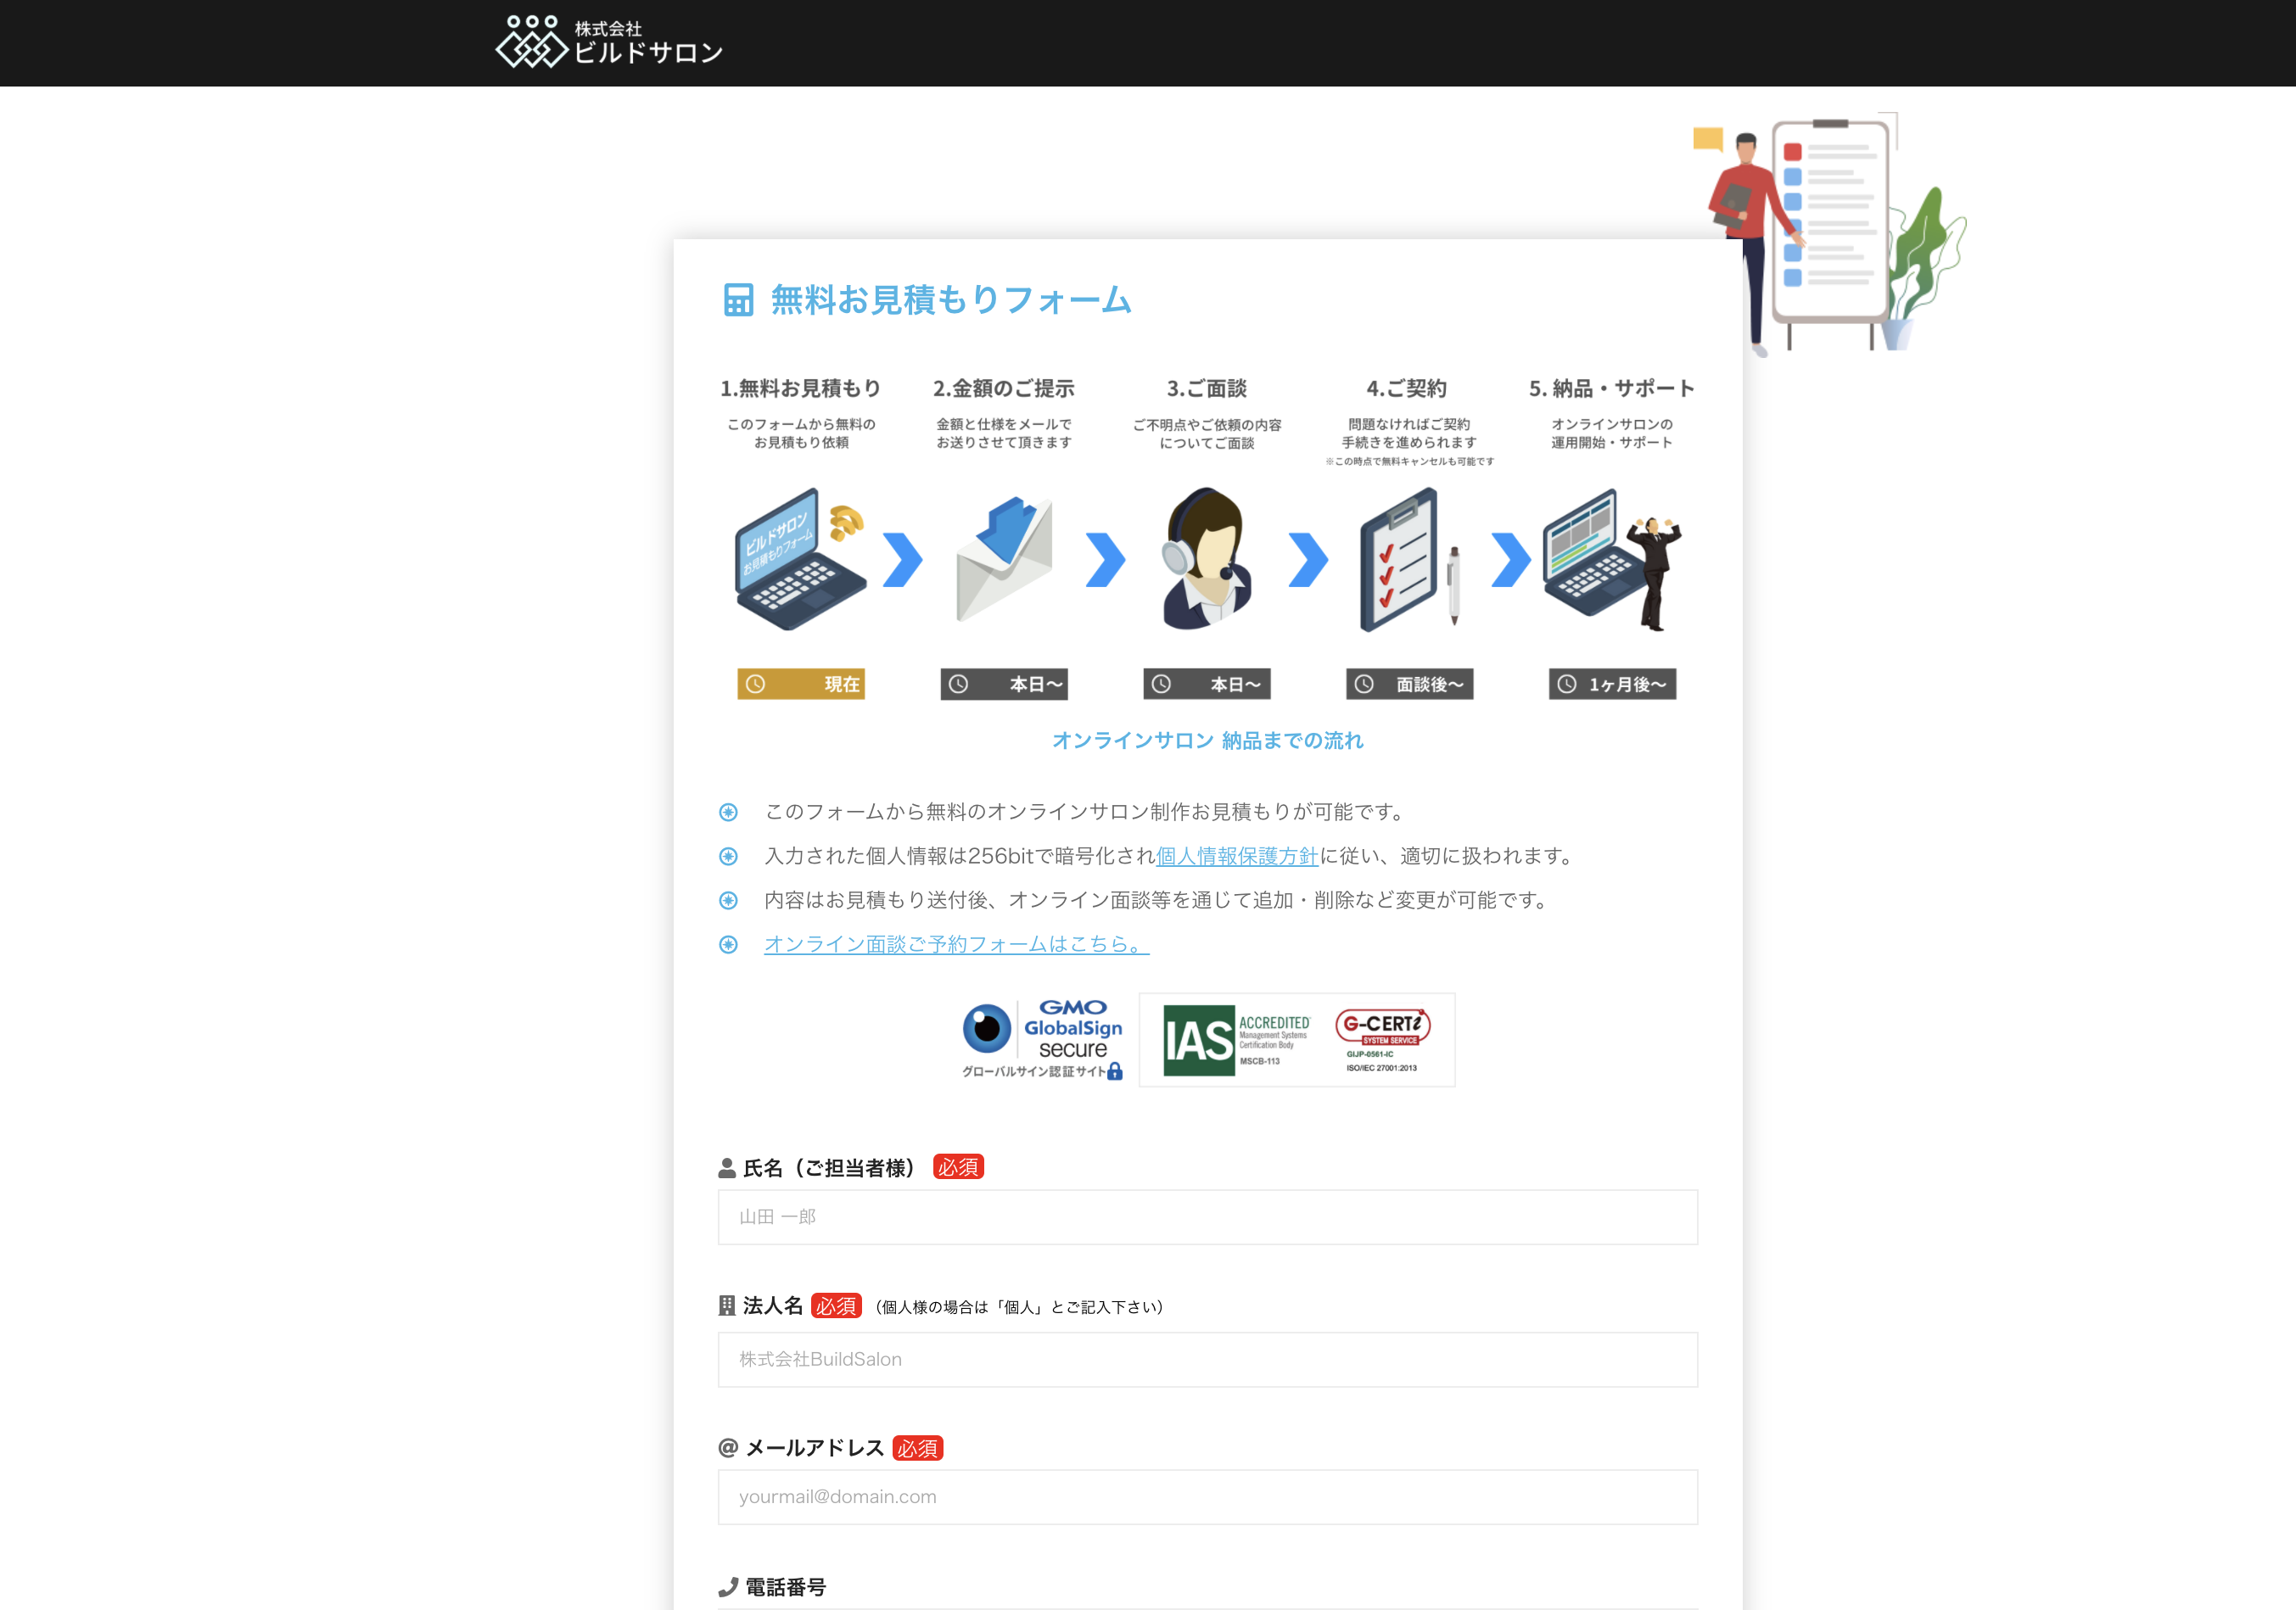The image size is (2296, 1610).
Task: Click the form icon beside 無料お見積もりフォーム heading
Action: [x=737, y=299]
